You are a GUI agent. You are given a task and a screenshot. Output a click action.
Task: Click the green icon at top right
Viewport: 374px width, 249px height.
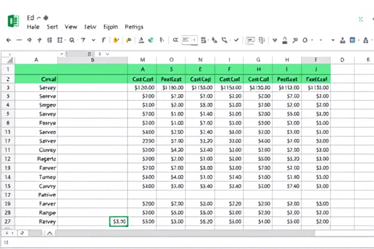[361, 19]
